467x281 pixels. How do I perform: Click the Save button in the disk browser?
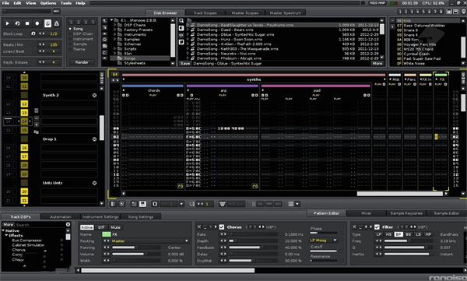click(185, 63)
